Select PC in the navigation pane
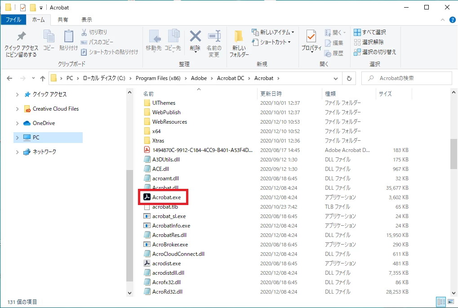Viewport: 458px width, 308px height. click(x=48, y=137)
